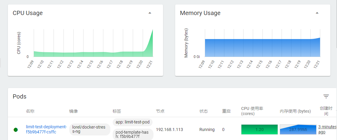Click the green pod status indicator
337x140 pixels.
coord(15,130)
